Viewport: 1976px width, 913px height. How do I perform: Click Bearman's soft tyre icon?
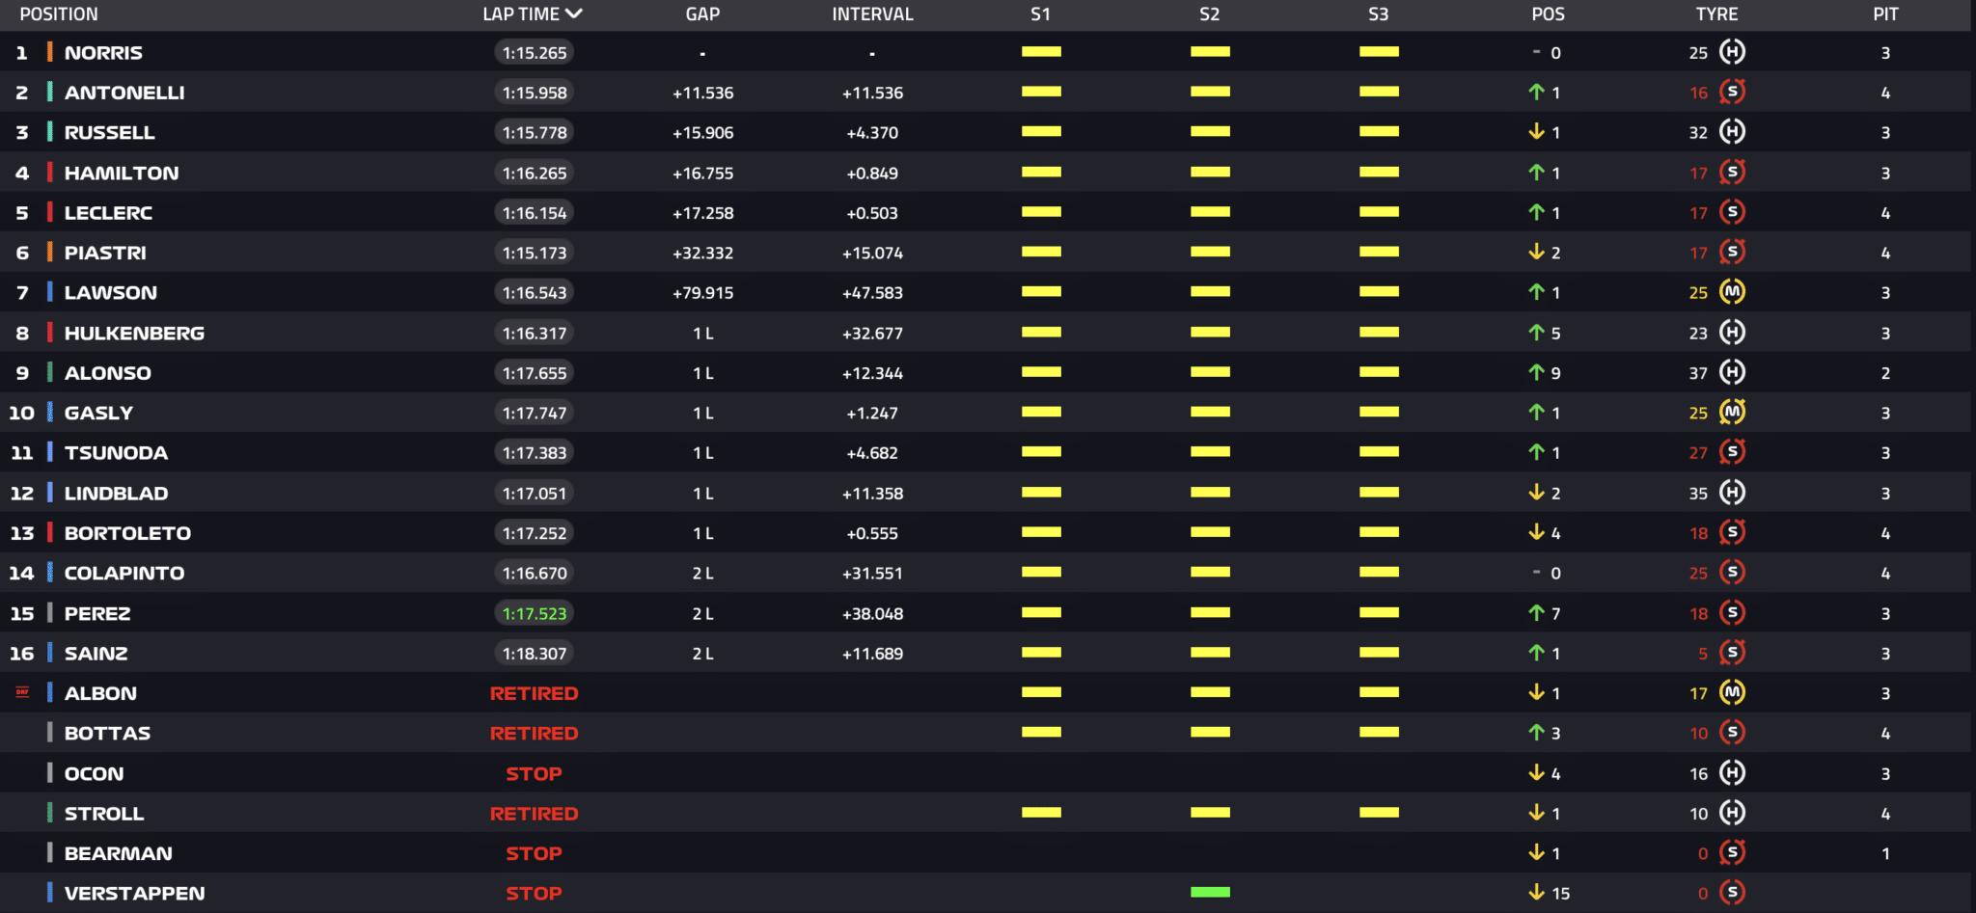1732,853
